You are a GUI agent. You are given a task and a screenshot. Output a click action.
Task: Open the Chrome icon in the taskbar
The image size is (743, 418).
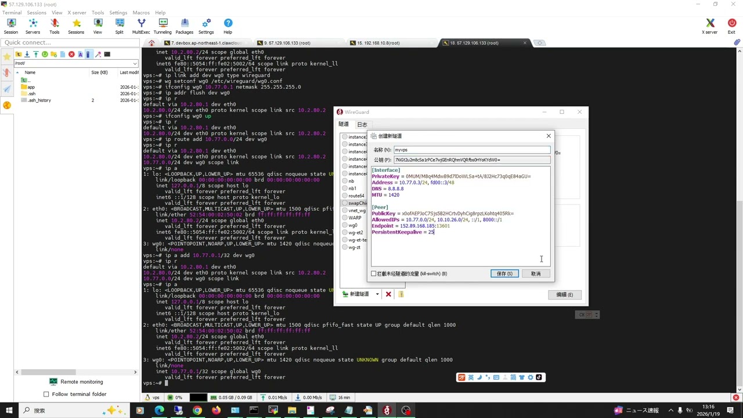click(x=197, y=410)
